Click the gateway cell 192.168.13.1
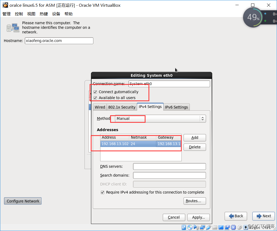 (x=169, y=144)
